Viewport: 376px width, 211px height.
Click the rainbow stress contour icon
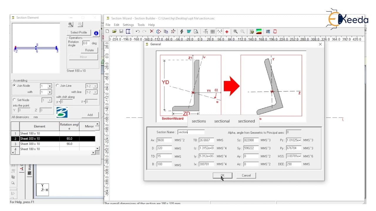pos(259,31)
